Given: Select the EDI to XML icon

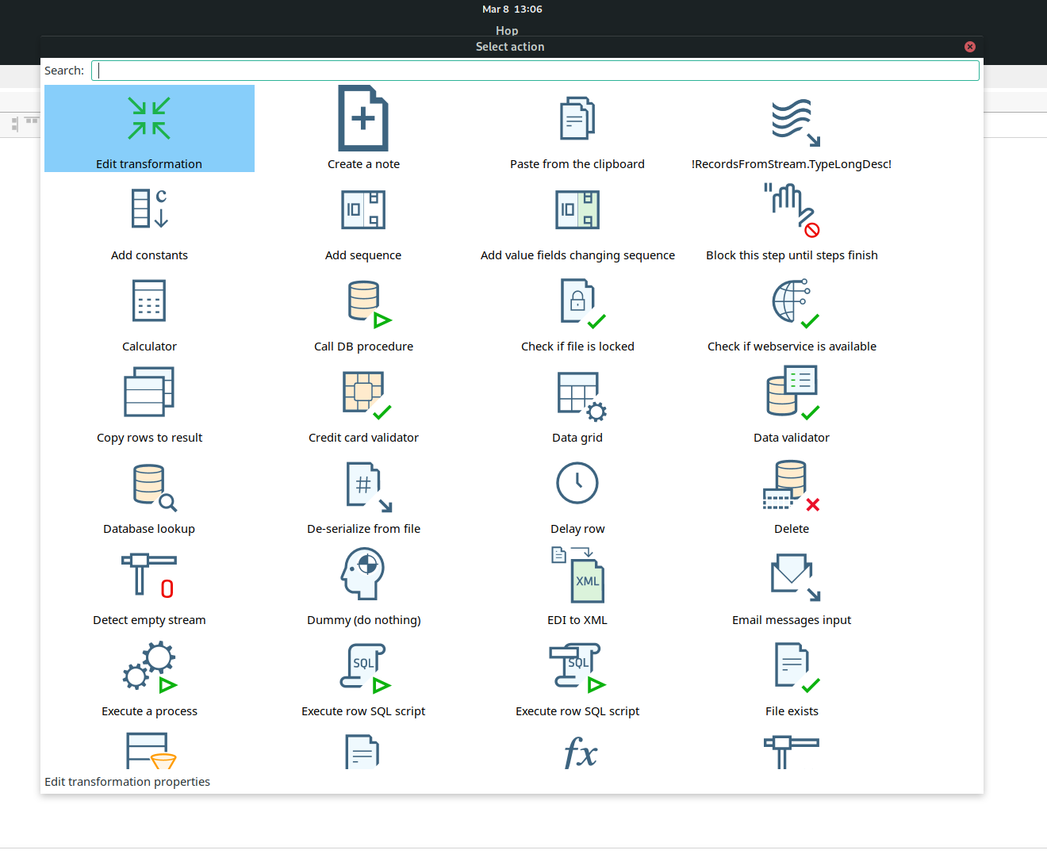Looking at the screenshot, I should pyautogui.click(x=579, y=575).
